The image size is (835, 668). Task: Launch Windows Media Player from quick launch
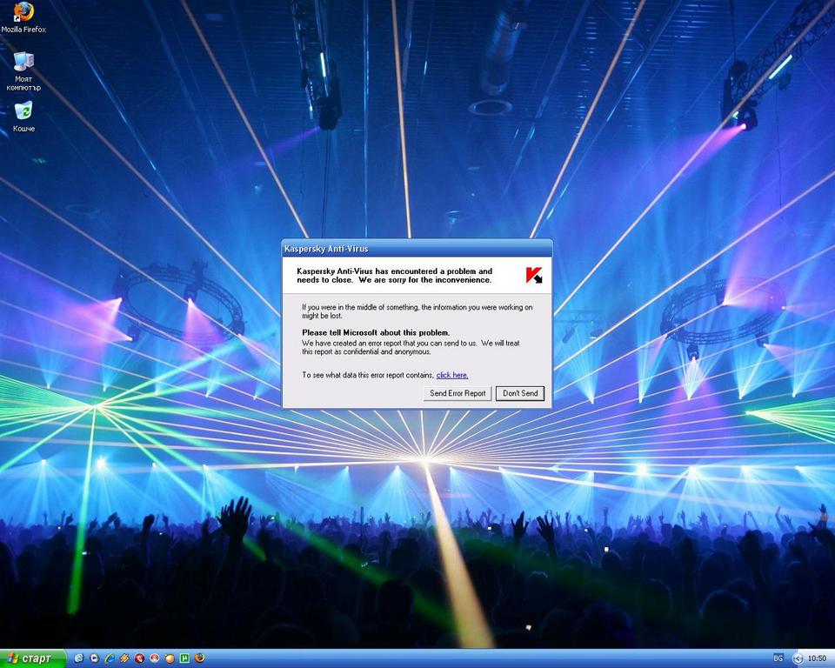point(94,658)
